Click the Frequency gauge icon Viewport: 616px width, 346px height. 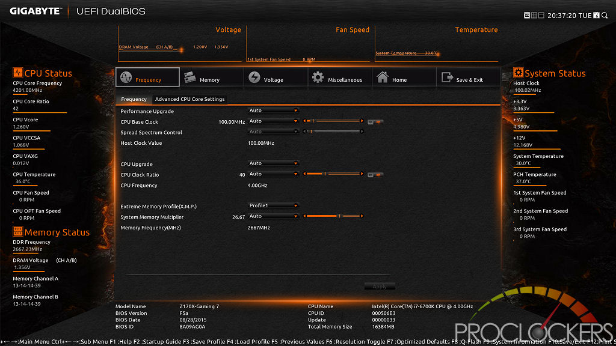126,77
